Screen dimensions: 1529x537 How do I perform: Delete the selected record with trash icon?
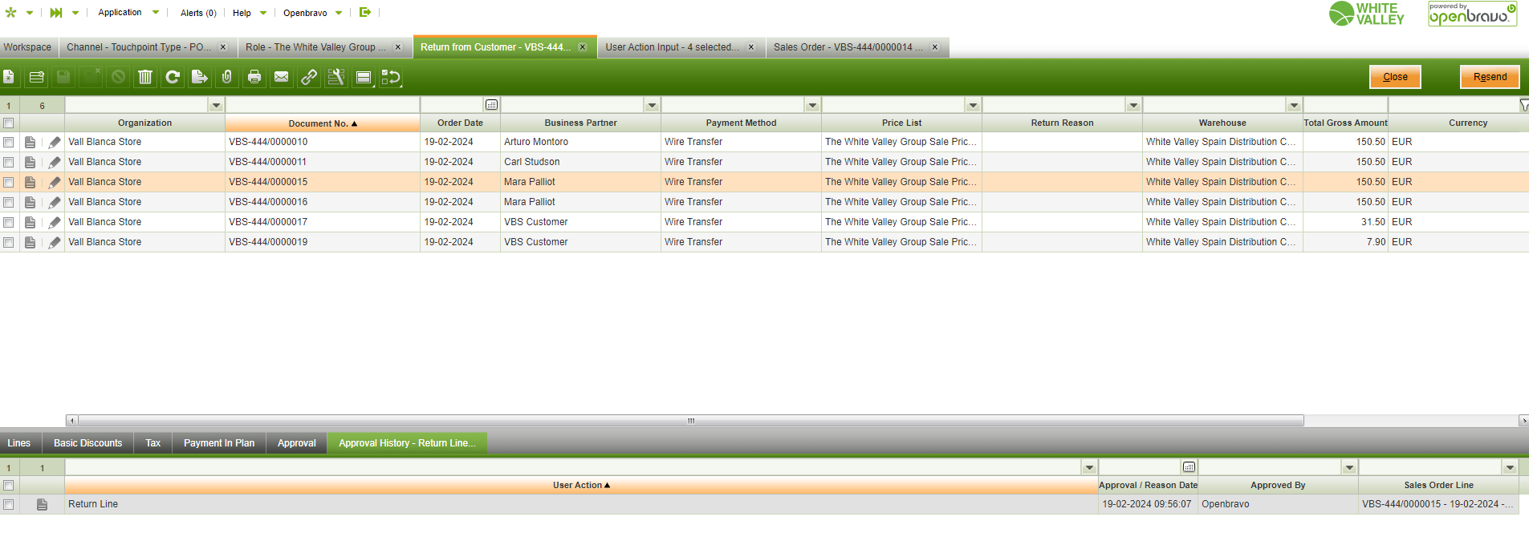tap(145, 77)
